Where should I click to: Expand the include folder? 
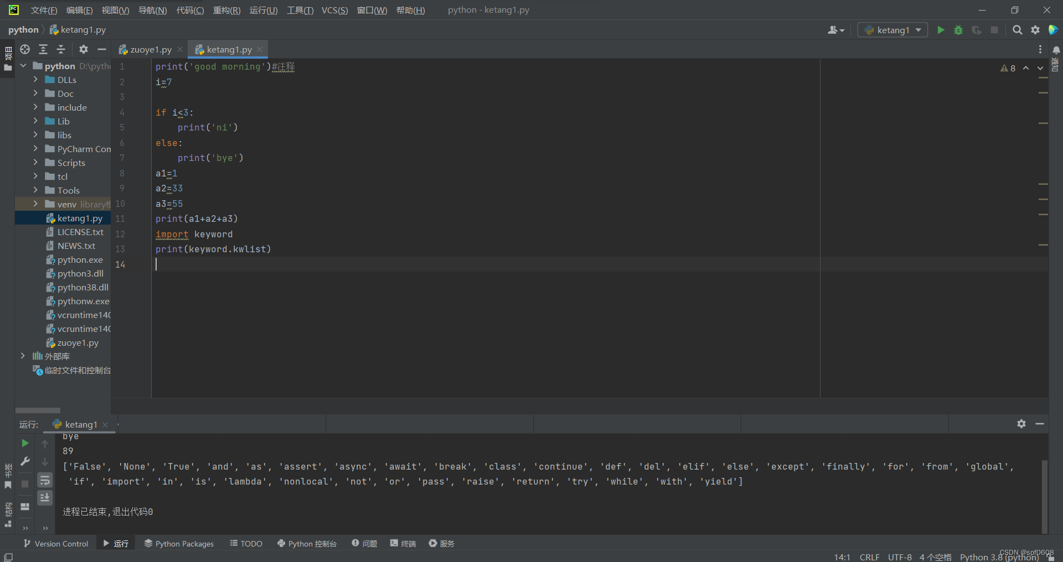35,107
